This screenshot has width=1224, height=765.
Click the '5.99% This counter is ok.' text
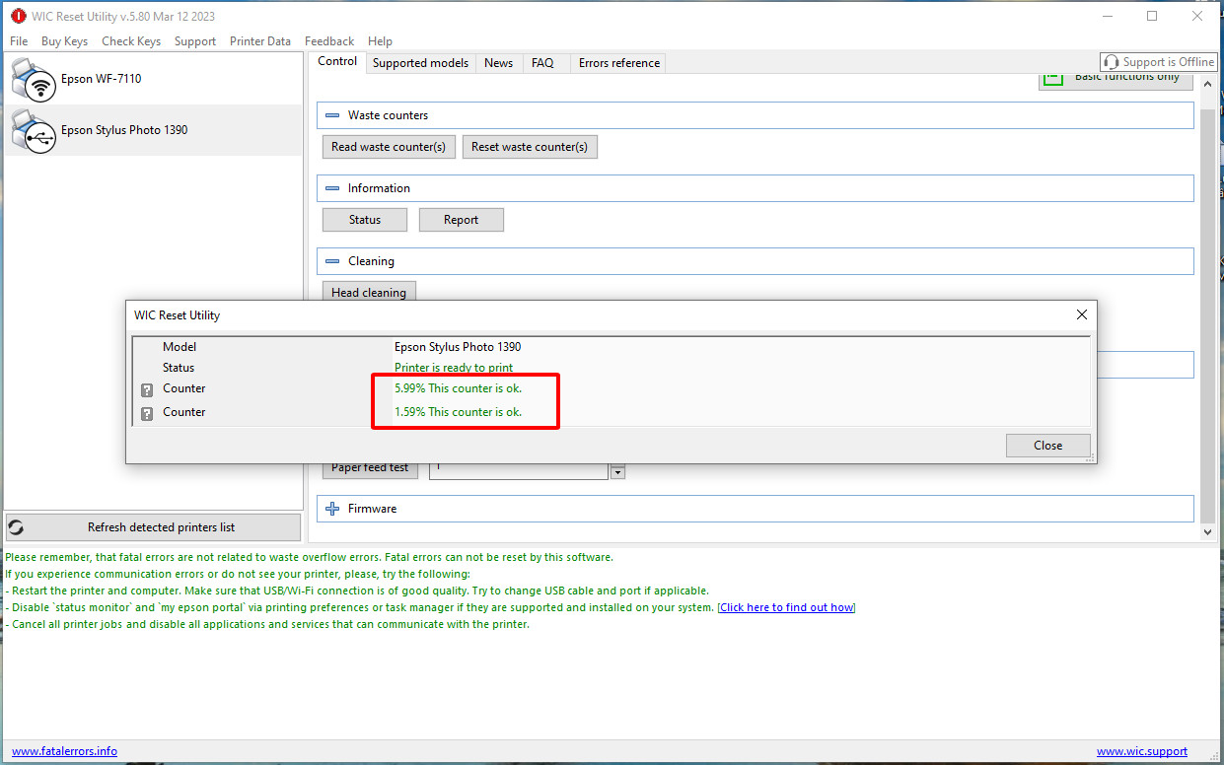(x=459, y=388)
